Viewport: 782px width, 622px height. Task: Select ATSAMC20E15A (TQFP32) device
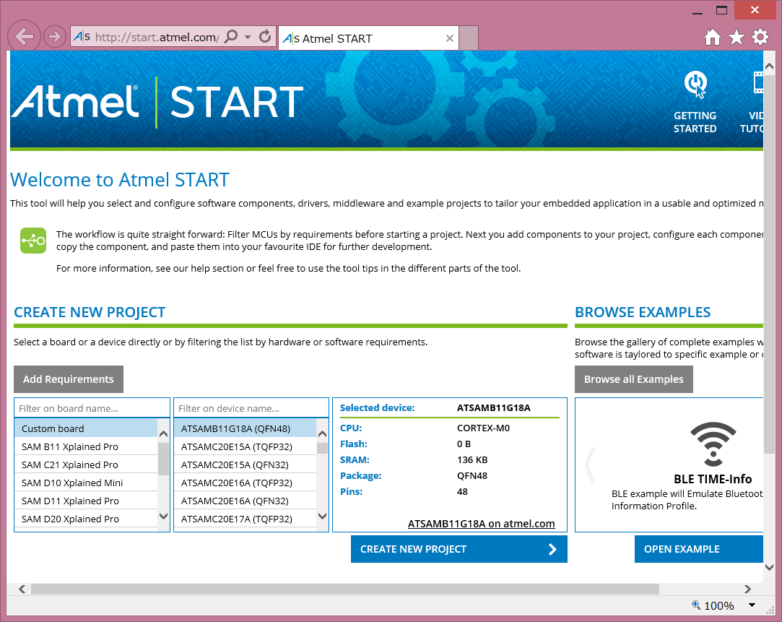point(245,446)
